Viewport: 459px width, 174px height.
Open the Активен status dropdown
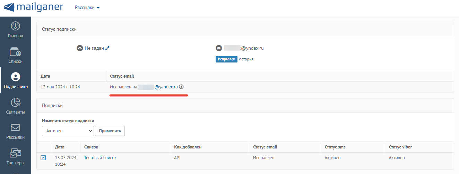68,131
